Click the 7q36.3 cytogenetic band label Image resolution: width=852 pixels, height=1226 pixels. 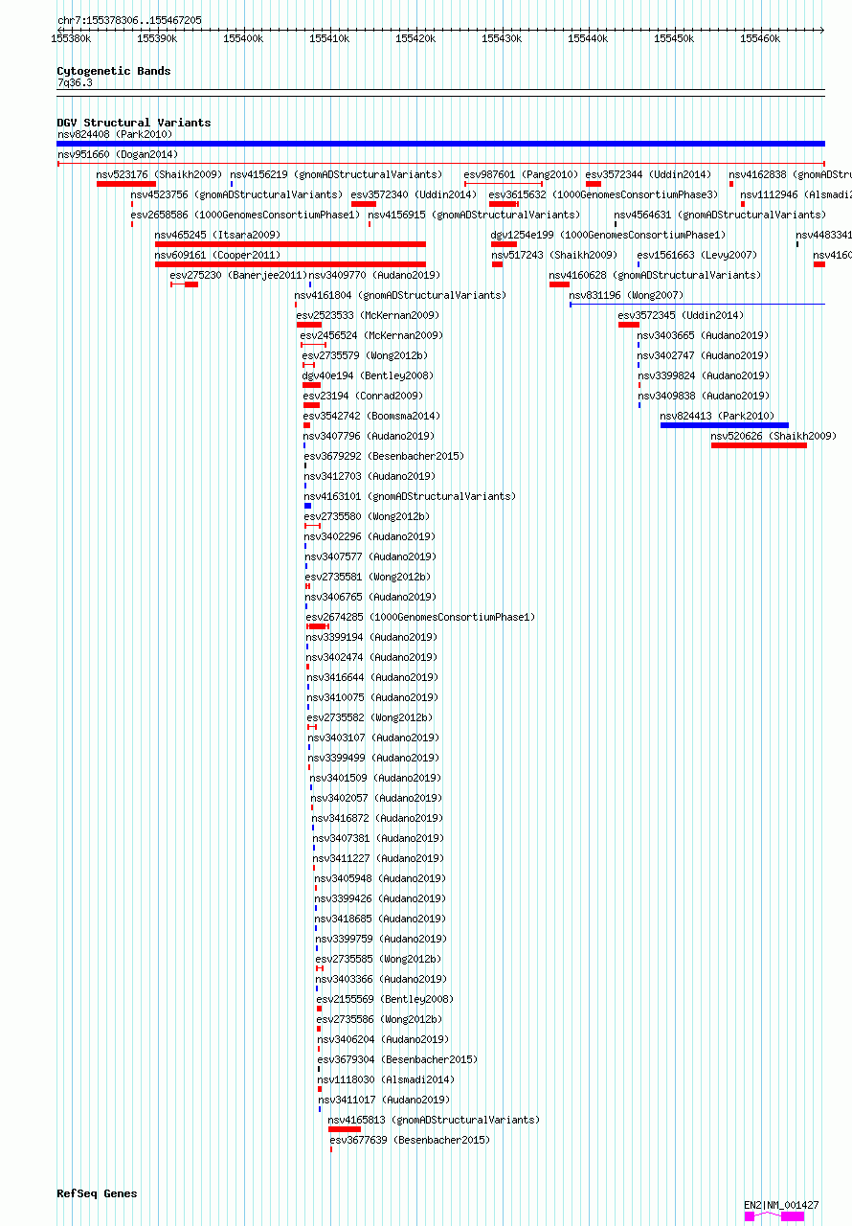(x=75, y=83)
